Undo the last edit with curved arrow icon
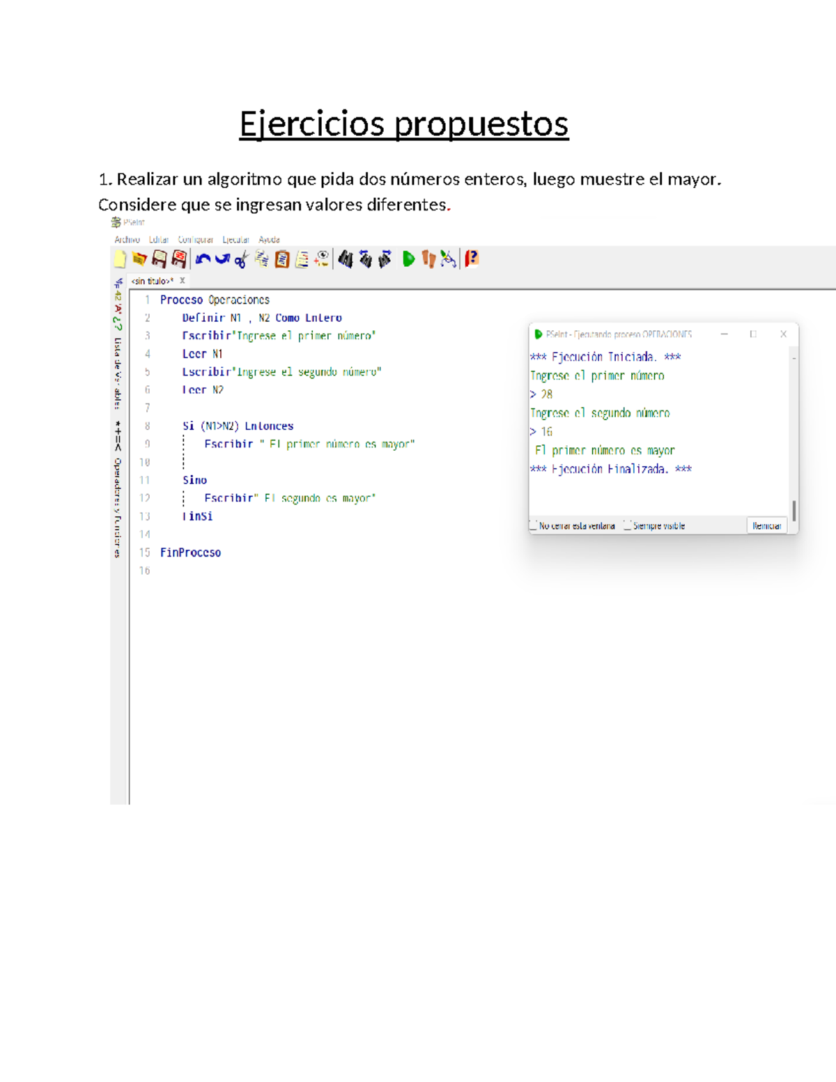The height and width of the screenshot is (1082, 836). (x=203, y=258)
